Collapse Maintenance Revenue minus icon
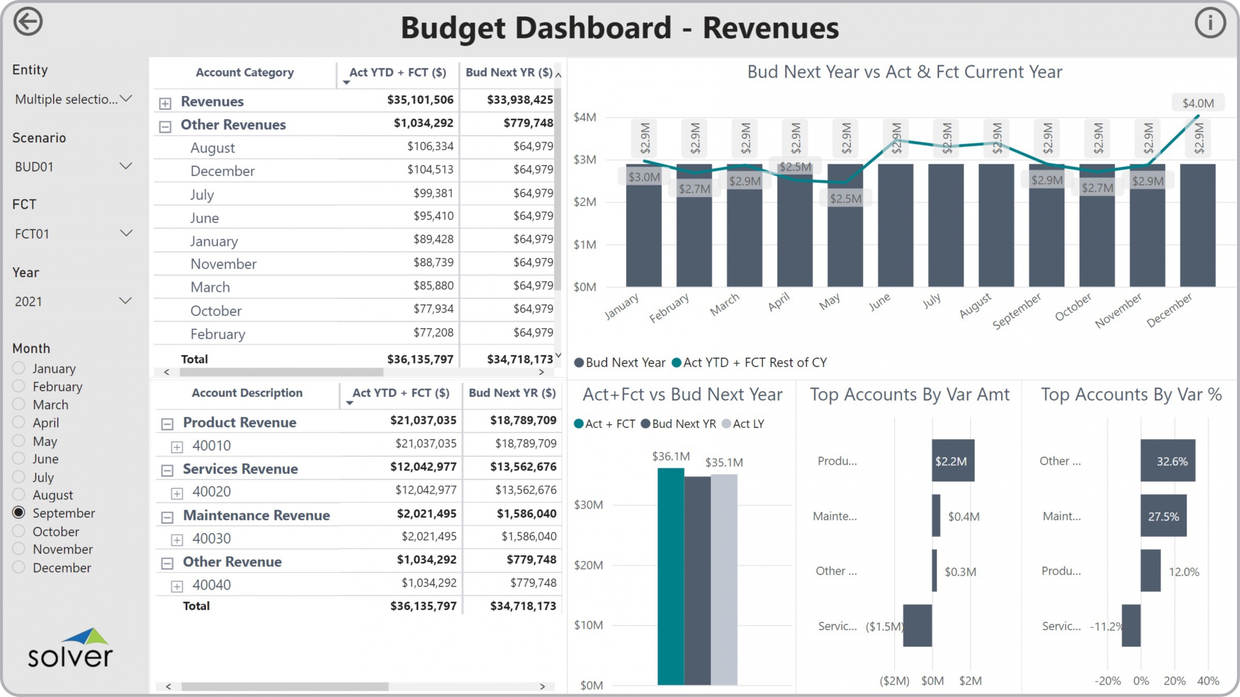 pyautogui.click(x=167, y=517)
